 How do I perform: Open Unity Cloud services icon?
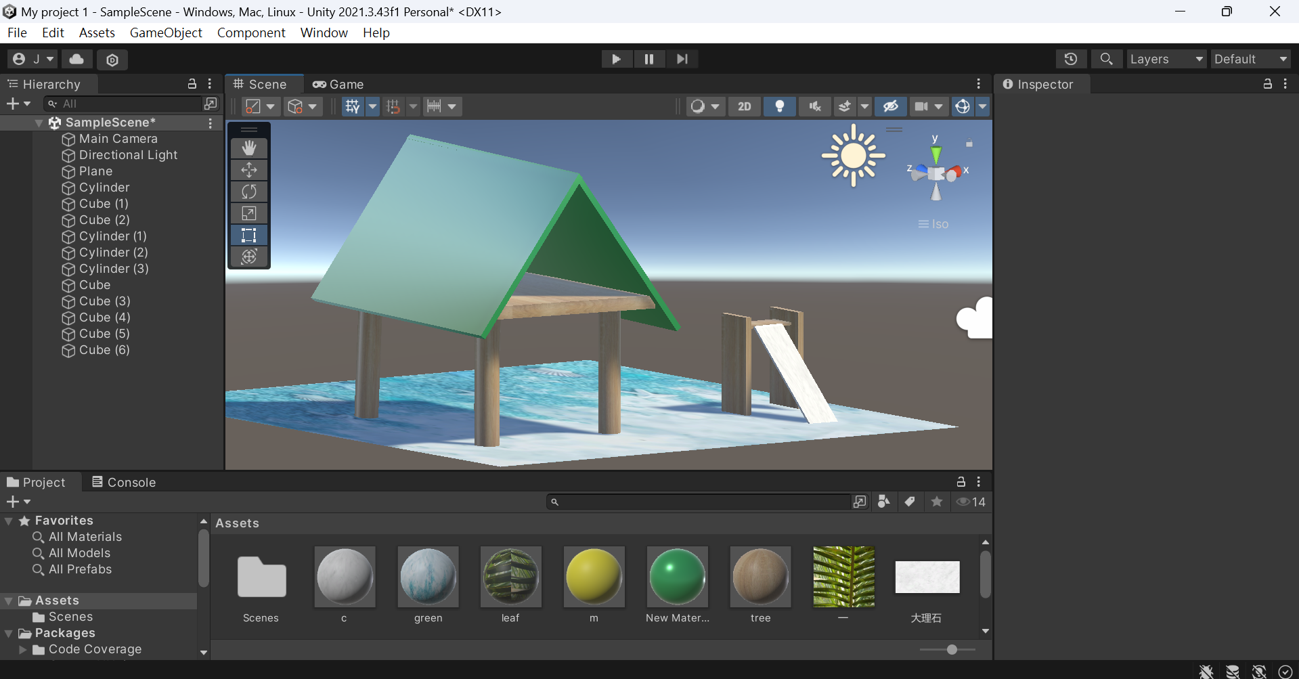77,59
